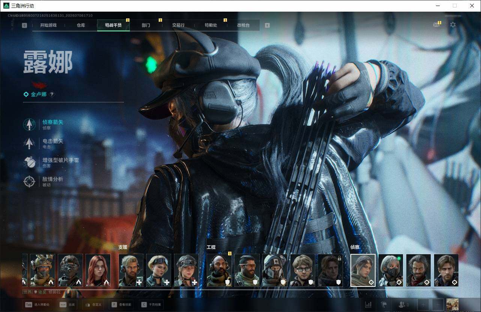View the 增强型破片手雷 grenade skill icon
This screenshot has width=481, height=312.
[x=29, y=162]
